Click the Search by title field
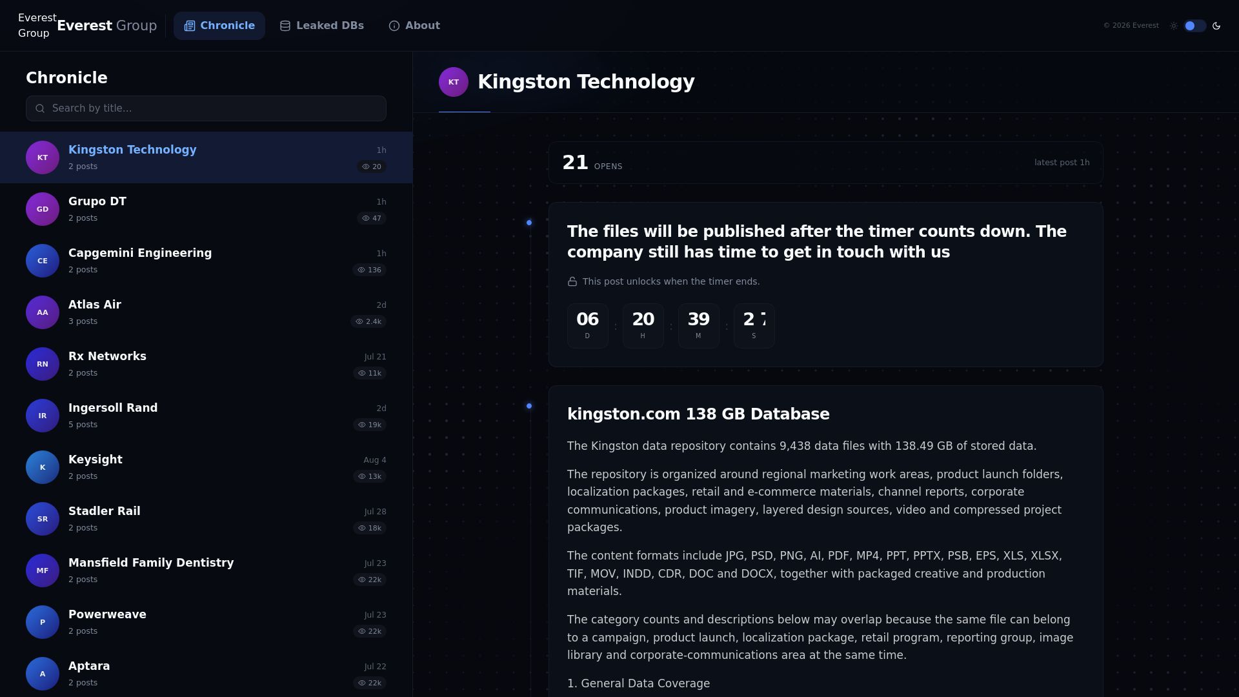The height and width of the screenshot is (697, 1239). click(206, 108)
